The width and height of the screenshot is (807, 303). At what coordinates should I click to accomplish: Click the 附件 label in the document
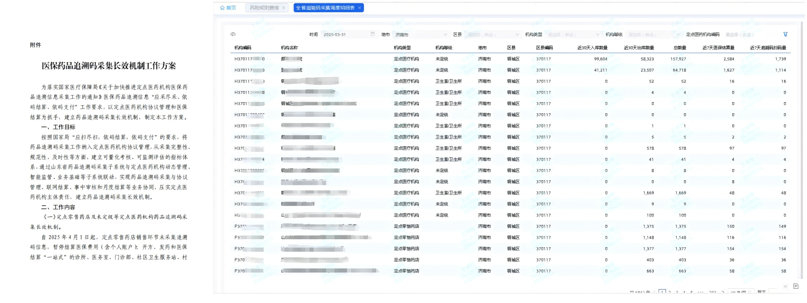pyautogui.click(x=35, y=45)
